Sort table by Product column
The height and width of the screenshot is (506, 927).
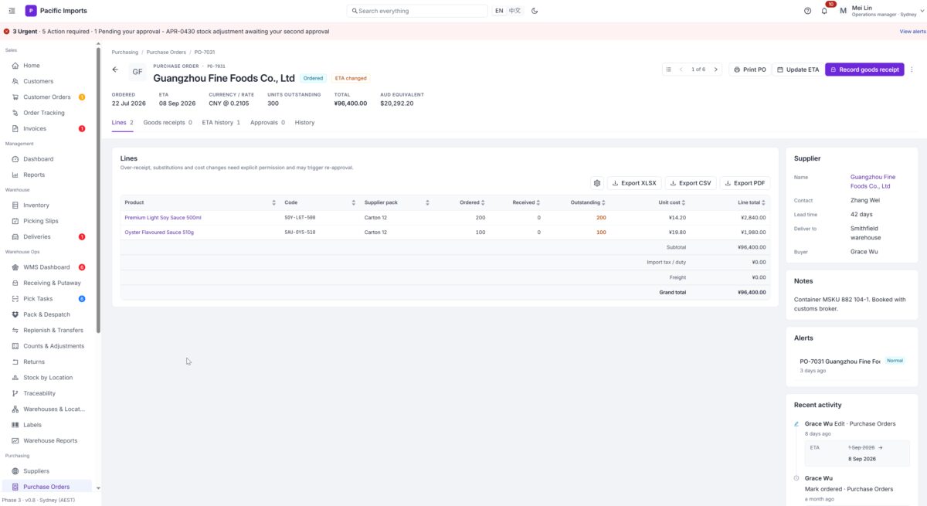point(200,202)
